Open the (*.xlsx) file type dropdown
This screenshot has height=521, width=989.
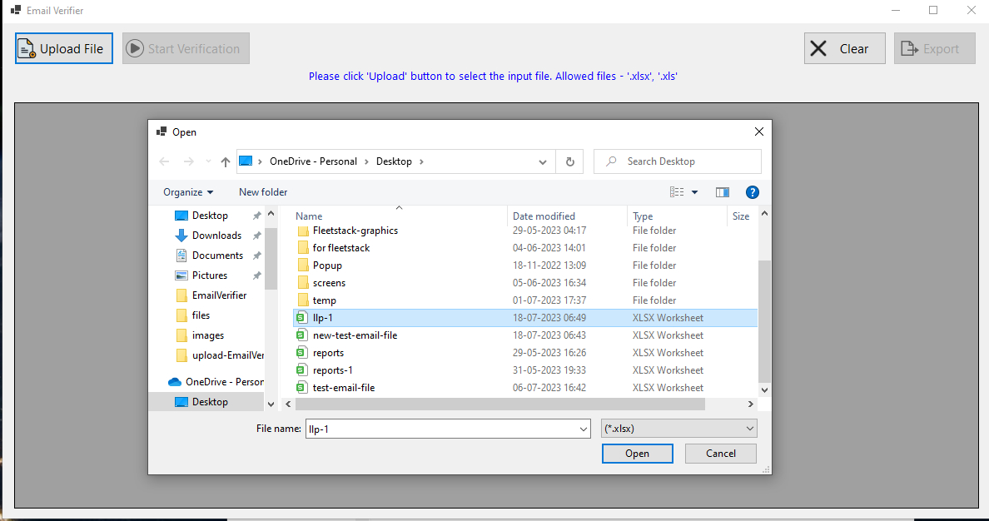click(678, 429)
